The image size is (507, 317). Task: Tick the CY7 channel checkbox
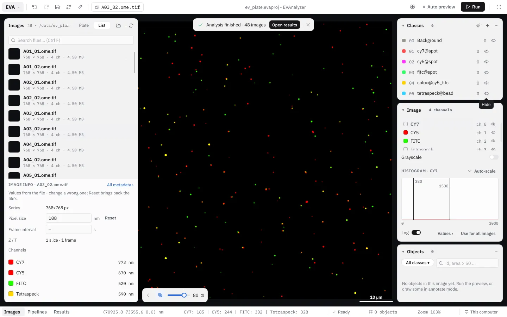406,124
